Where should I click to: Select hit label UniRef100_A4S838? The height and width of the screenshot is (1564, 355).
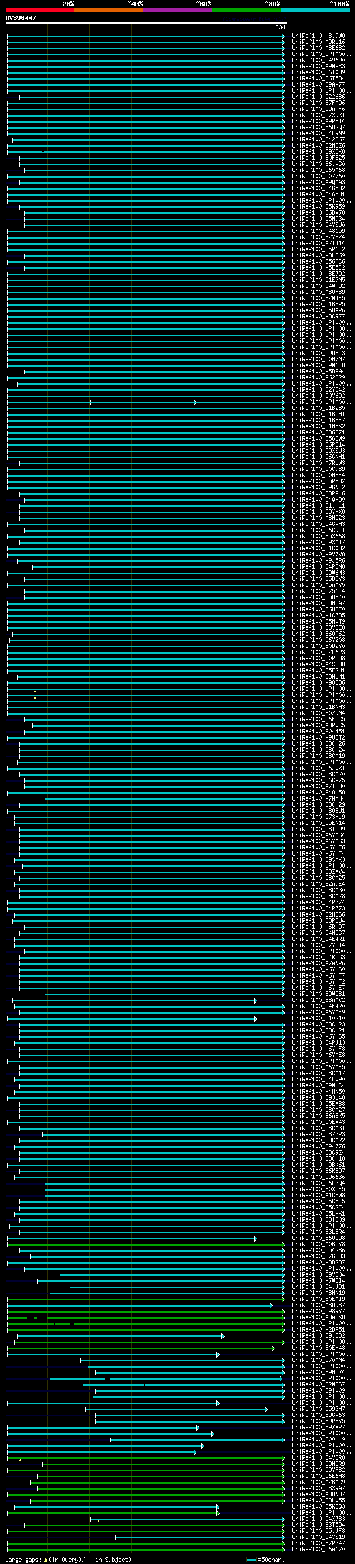click(x=318, y=664)
